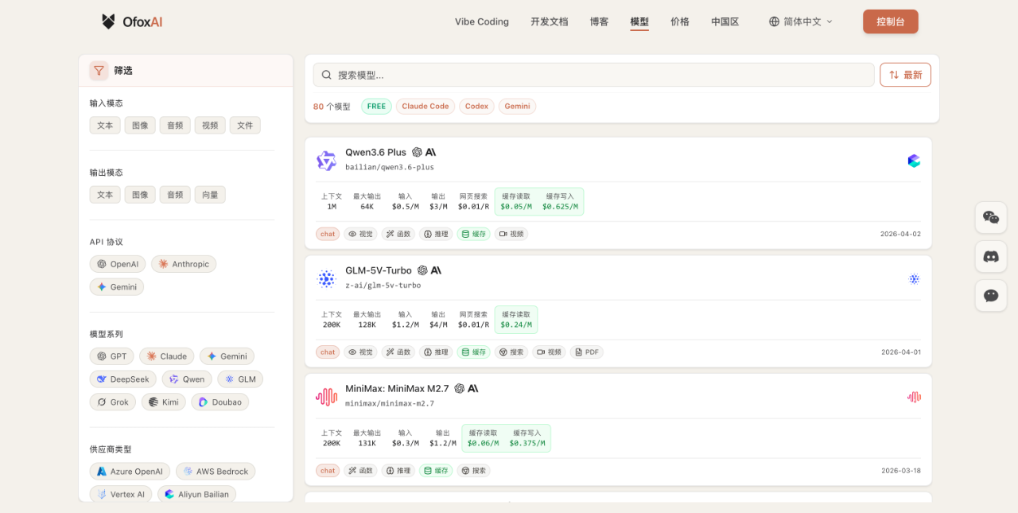Viewport: 1018px width, 513px height.
Task: Open the 简体中文 language dropdown
Action: [801, 21]
